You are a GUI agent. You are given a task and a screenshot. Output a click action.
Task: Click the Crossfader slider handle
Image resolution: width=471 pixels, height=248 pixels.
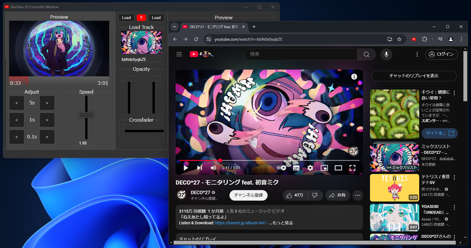click(x=122, y=131)
